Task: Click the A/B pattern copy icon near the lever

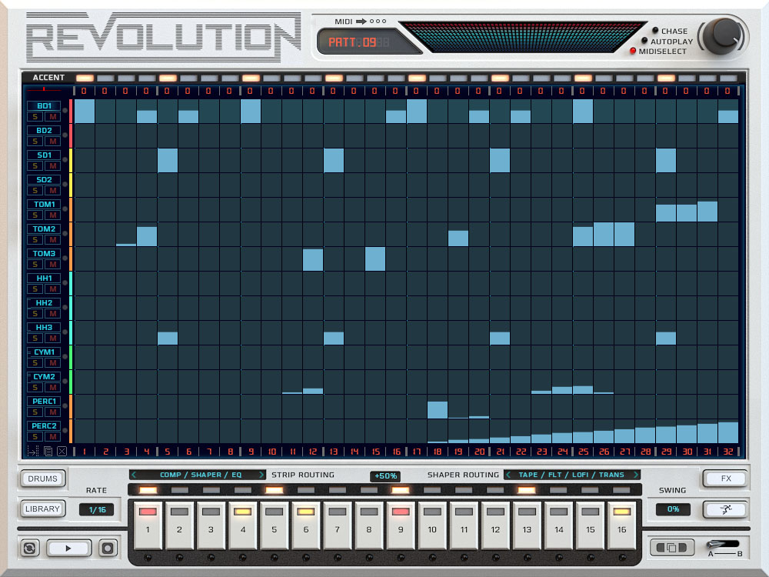Action: pyautogui.click(x=672, y=548)
